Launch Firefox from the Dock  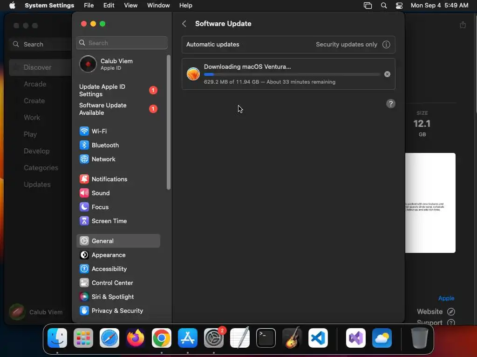point(136,338)
